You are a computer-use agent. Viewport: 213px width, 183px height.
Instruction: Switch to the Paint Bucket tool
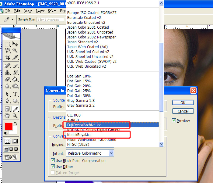[15, 79]
